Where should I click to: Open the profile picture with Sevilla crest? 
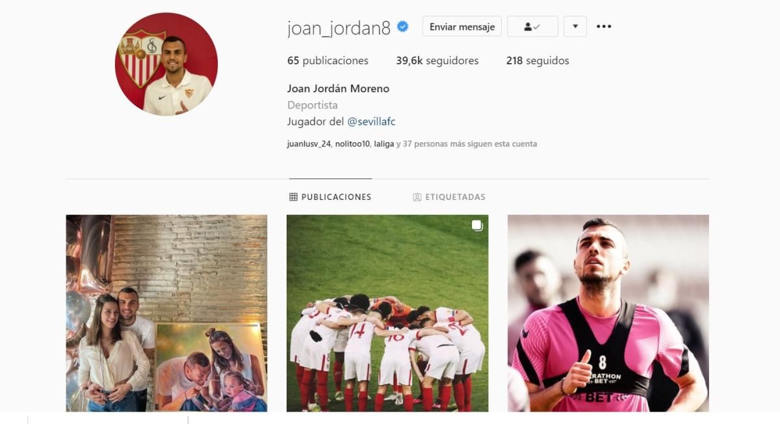point(166,64)
